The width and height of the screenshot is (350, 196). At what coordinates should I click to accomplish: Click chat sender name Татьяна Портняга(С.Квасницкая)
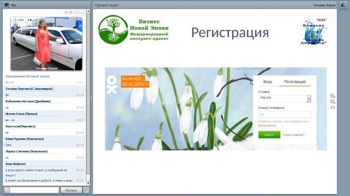click(29, 89)
